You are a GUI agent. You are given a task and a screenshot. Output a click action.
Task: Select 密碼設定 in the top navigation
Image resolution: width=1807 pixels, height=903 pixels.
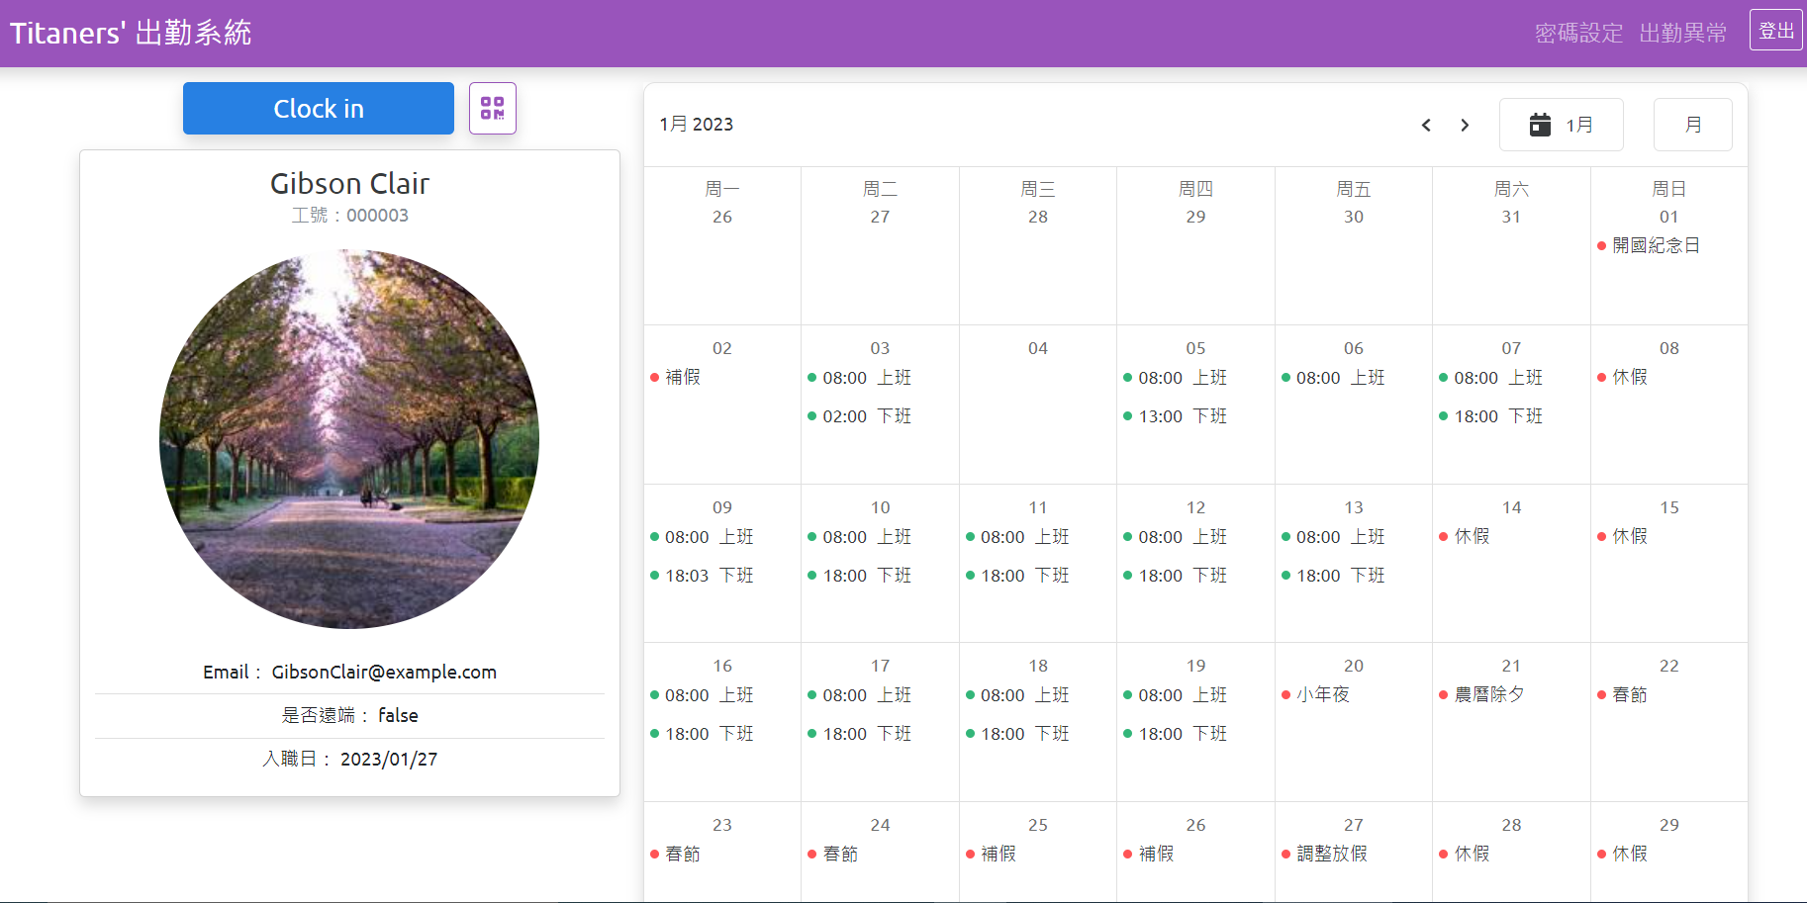(x=1577, y=33)
